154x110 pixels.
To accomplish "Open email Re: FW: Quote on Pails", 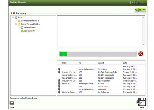I will click(x=107, y=72).
